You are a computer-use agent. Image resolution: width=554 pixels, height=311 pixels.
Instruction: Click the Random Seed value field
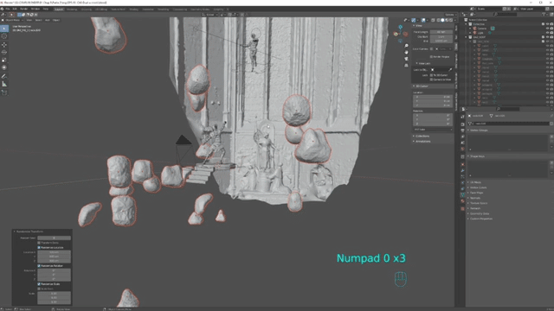click(x=54, y=238)
